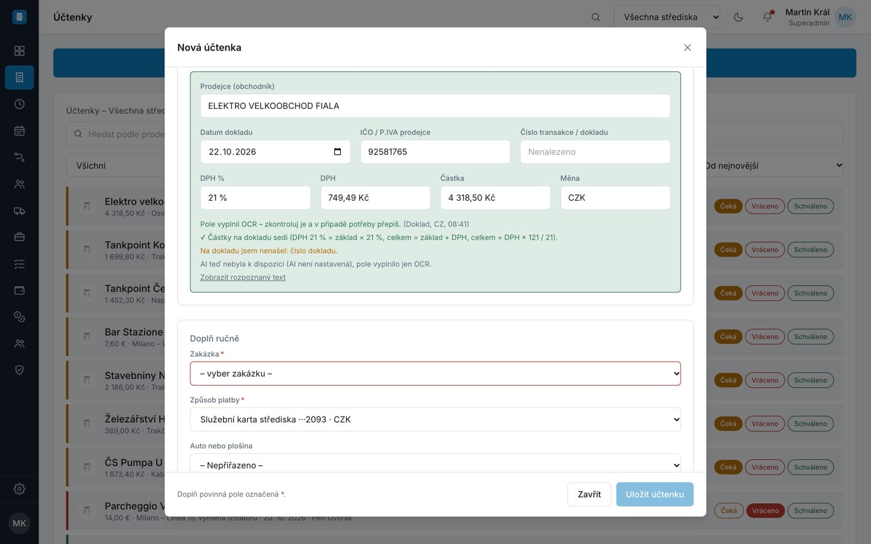Click Zavřít button
The width and height of the screenshot is (871, 544).
click(589, 494)
